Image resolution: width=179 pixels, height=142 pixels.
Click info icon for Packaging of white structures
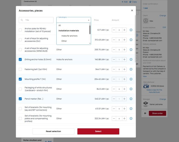131,89
